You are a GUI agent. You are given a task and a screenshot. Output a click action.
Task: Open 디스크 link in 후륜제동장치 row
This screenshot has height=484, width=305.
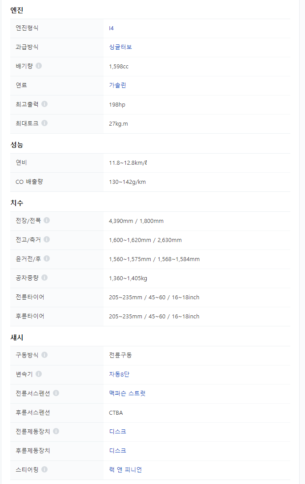(117, 451)
